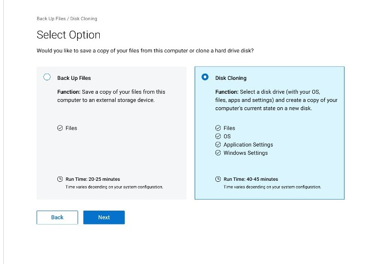Click the Back button
The image size is (372, 264).
[x=57, y=217]
